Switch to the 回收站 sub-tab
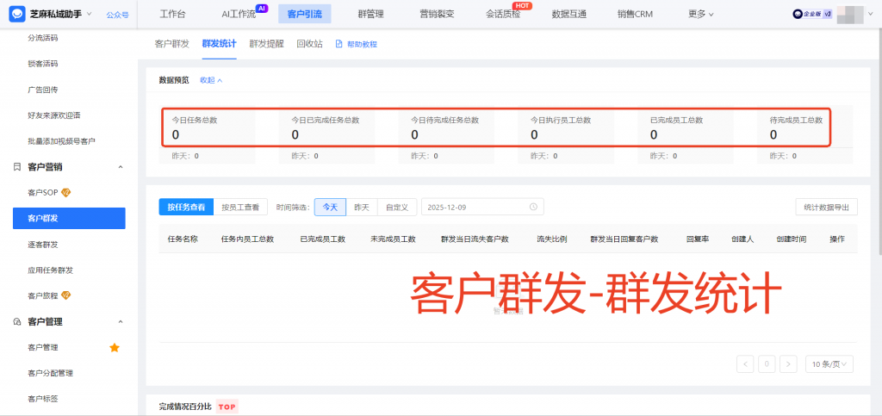Image resolution: width=882 pixels, height=416 pixels. [x=310, y=44]
